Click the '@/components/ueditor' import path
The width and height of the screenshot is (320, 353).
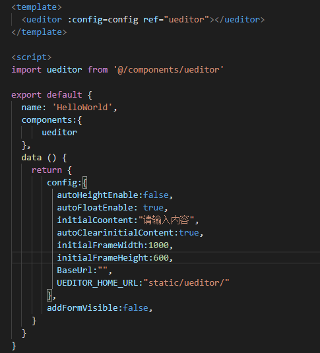coord(168,70)
